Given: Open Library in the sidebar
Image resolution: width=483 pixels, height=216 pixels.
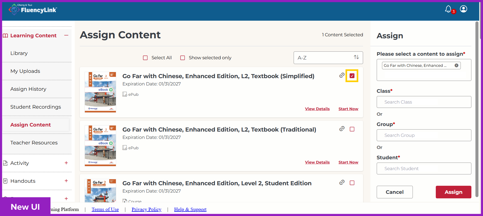Looking at the screenshot, I should (19, 53).
